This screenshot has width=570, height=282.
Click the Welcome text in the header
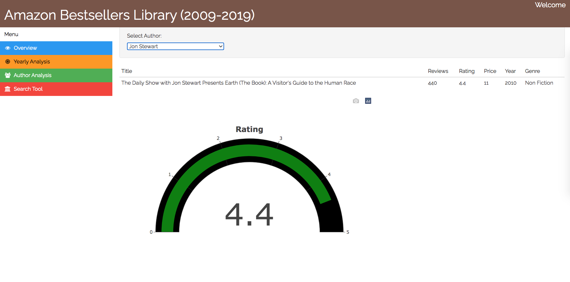pos(550,5)
